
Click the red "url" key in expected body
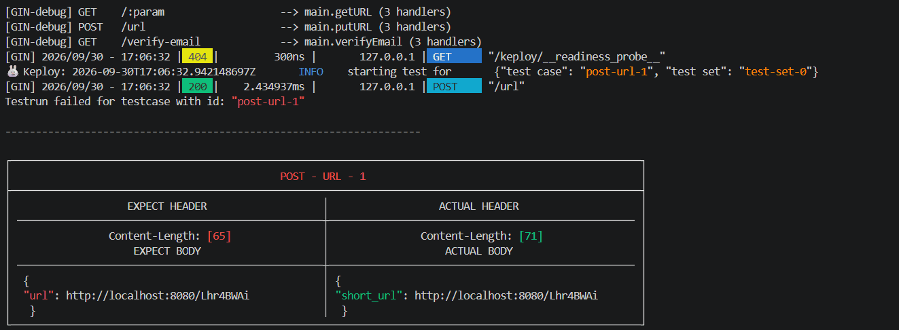click(39, 295)
